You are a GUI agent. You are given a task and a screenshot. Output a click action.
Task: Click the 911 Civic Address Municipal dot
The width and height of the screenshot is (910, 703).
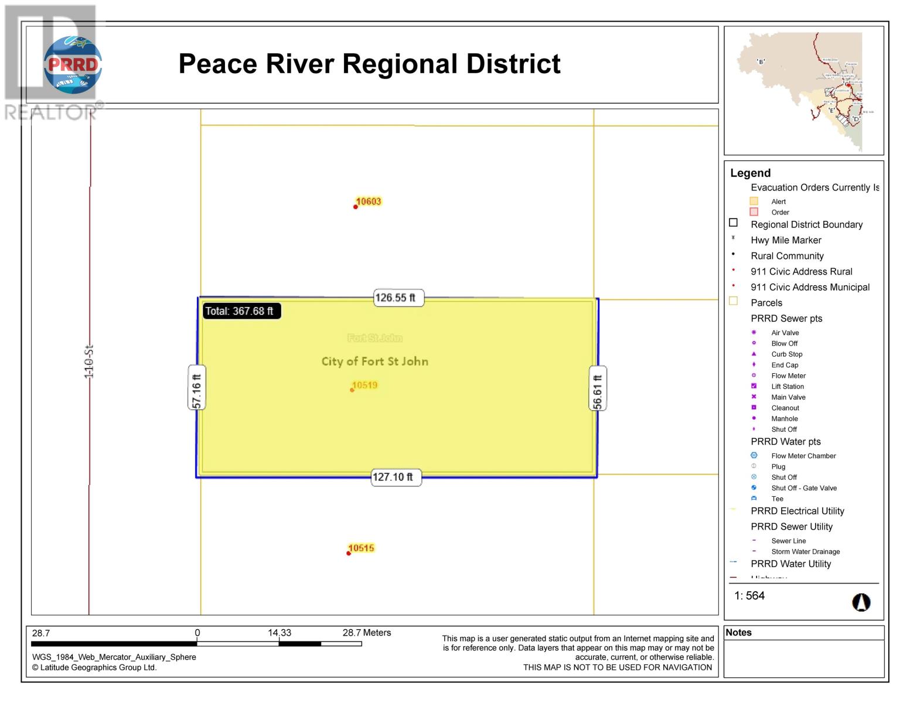tap(733, 285)
